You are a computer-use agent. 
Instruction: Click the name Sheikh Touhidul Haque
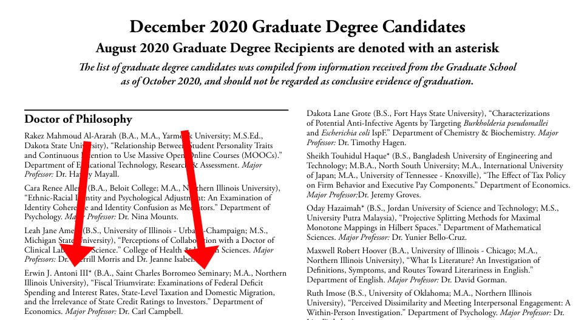347,156
